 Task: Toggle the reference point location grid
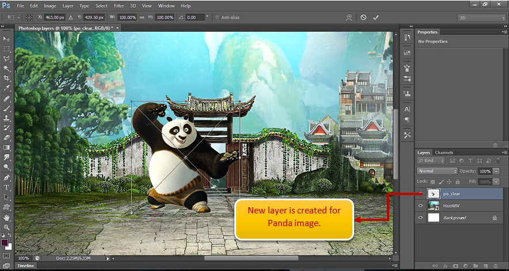29,17
